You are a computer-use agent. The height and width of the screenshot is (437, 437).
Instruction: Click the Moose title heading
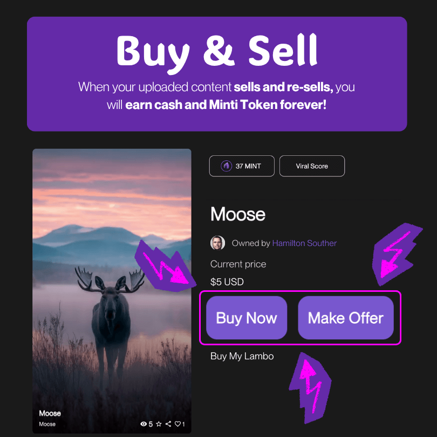point(238,214)
